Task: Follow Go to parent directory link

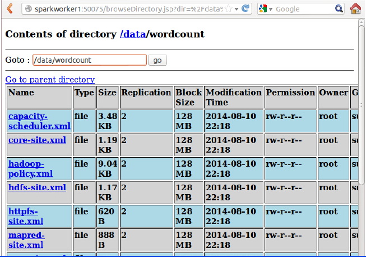Action: (x=50, y=80)
